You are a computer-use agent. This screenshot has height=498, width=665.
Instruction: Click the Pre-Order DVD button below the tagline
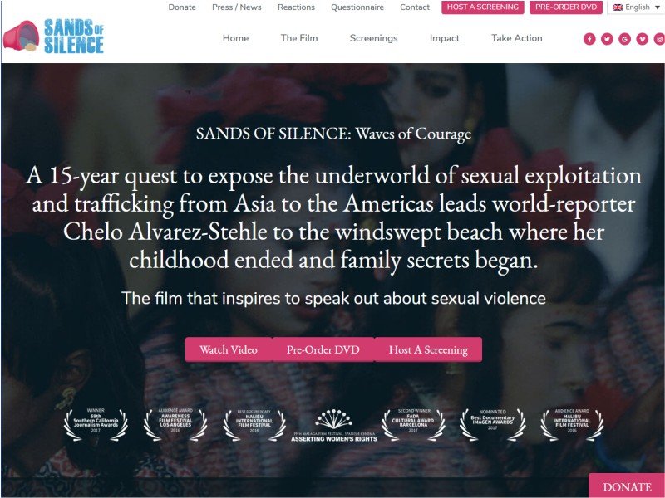click(323, 349)
